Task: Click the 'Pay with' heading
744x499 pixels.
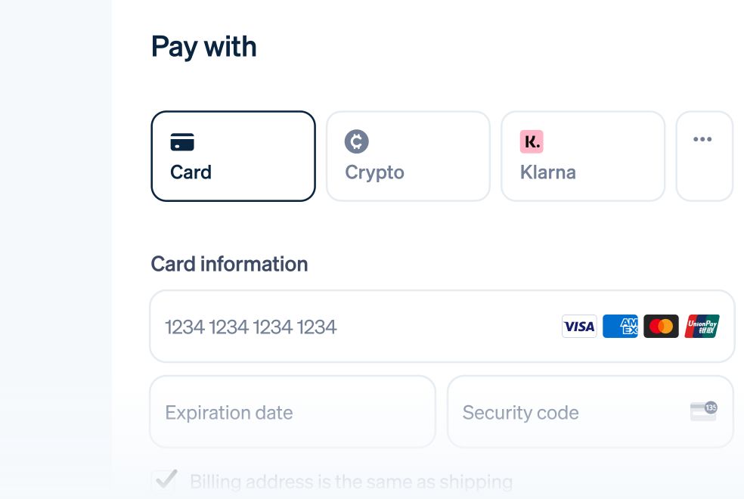Action: click(203, 48)
